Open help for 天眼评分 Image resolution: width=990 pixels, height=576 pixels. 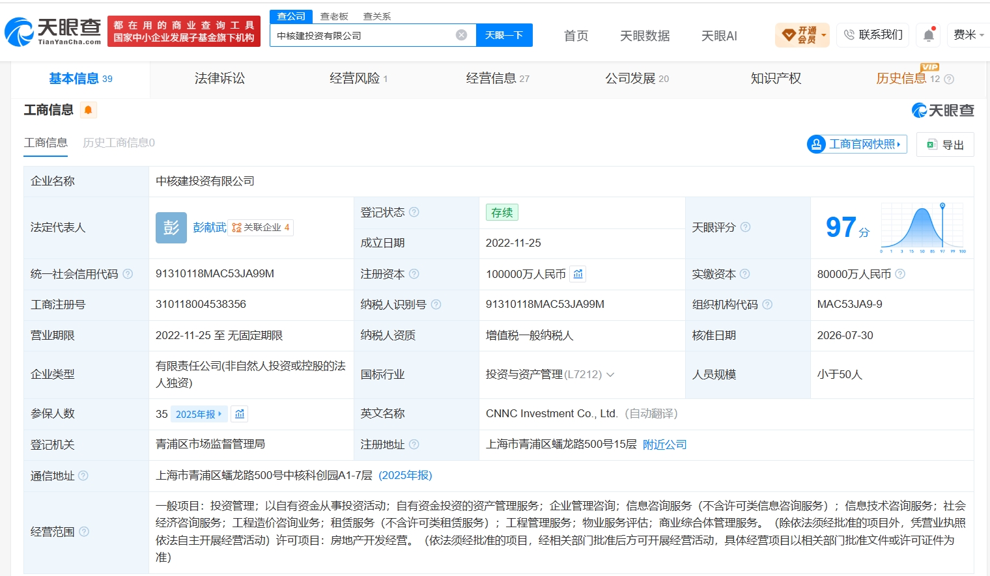pyautogui.click(x=745, y=227)
